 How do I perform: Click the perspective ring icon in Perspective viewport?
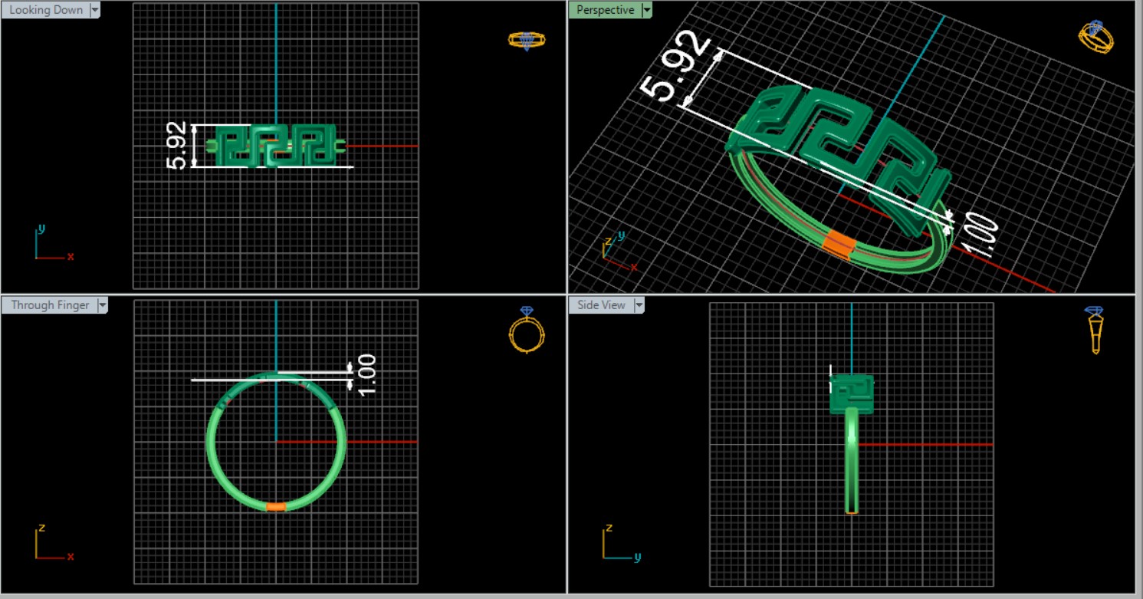(x=1097, y=37)
